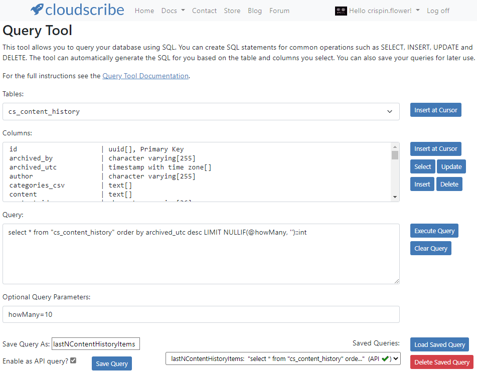Open the Query Tool Documentation link
Image resolution: width=477 pixels, height=372 pixels.
pos(145,76)
